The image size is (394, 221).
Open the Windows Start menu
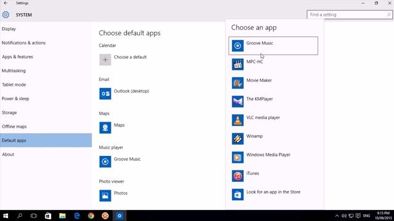point(6,215)
